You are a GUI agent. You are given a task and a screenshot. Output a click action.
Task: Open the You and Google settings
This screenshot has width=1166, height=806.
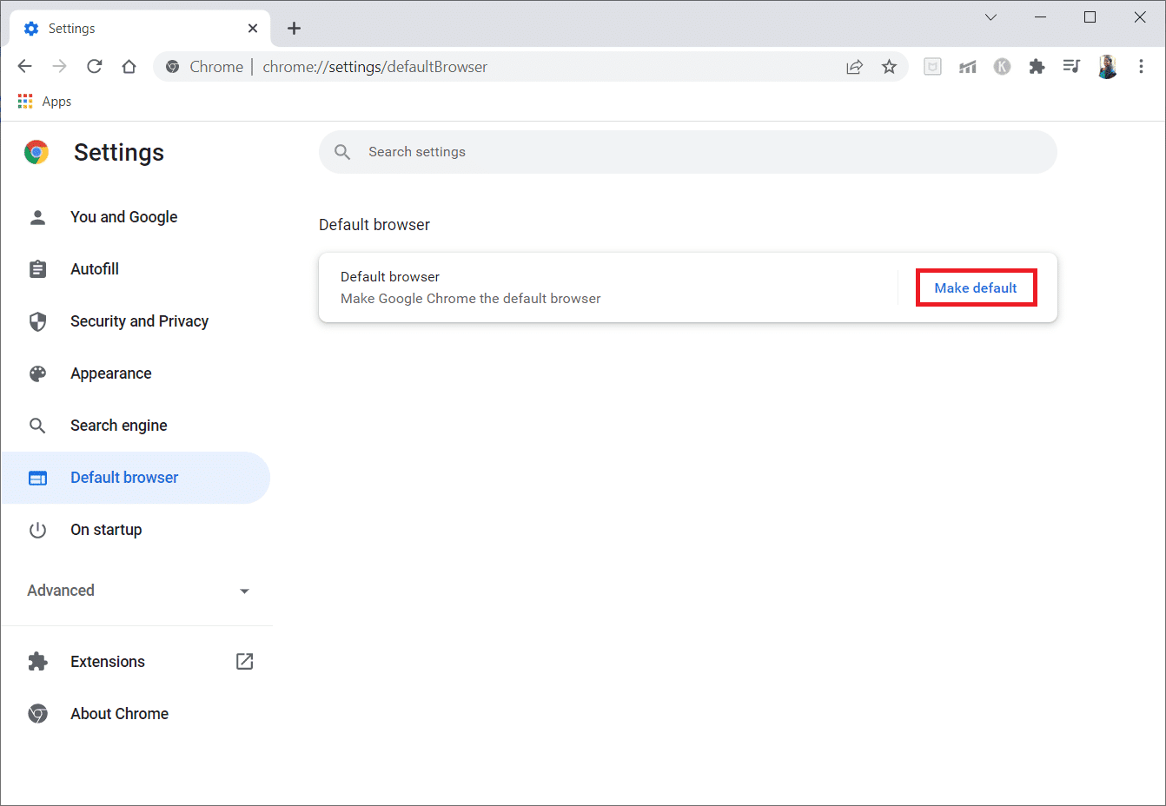[x=123, y=217]
